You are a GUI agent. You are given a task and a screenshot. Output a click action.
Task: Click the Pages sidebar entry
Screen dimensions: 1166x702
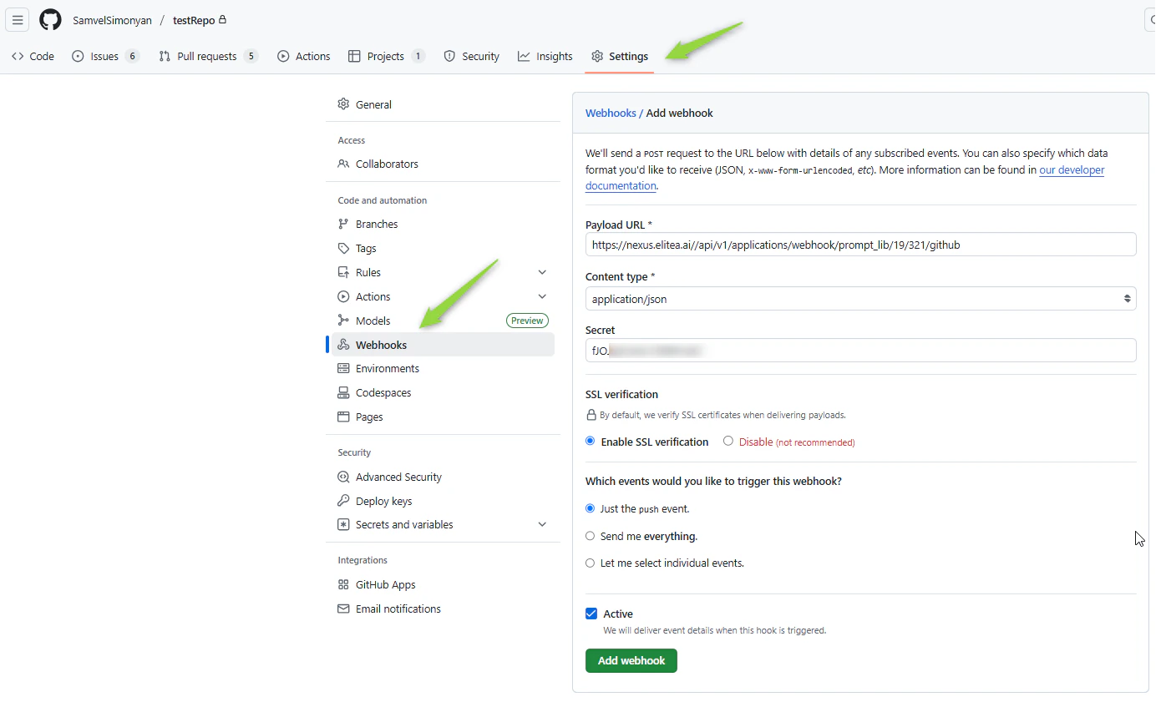368,417
